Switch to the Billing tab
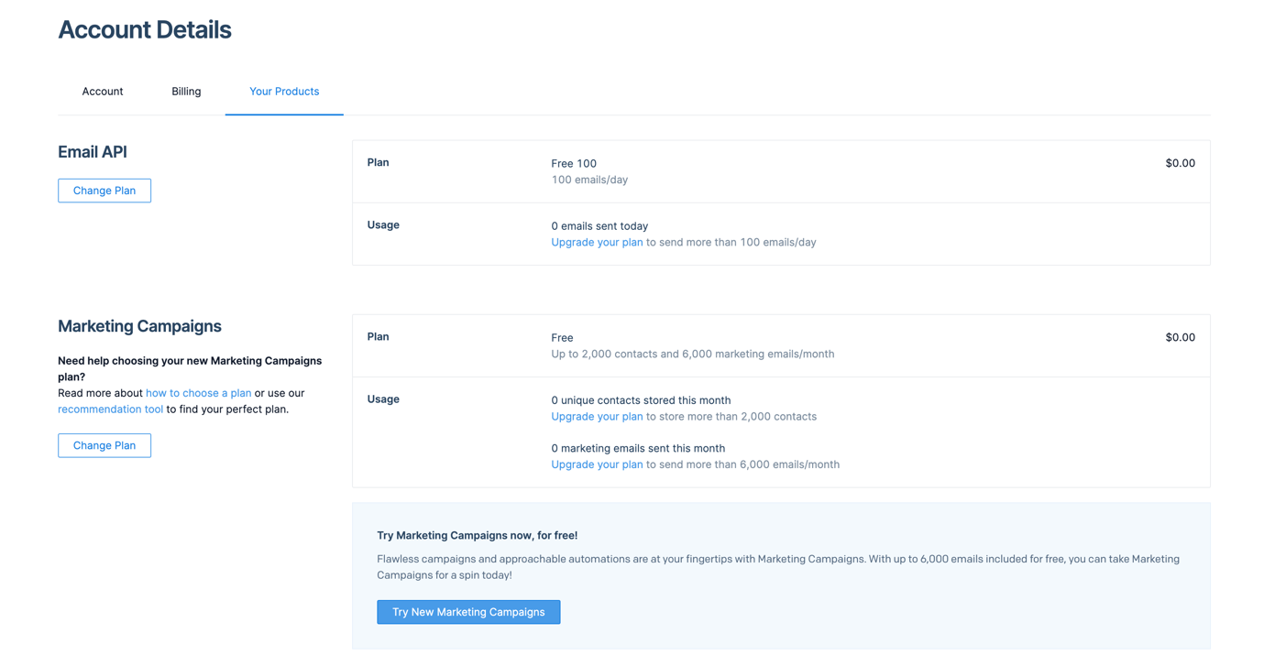The height and width of the screenshot is (666, 1264). tap(186, 92)
